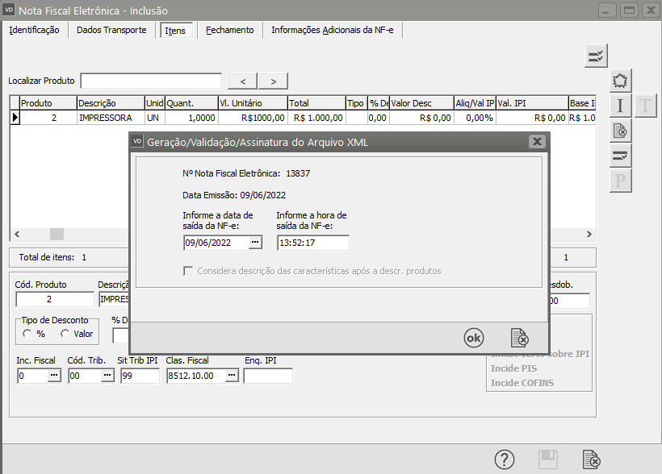Screen dimensions: 662x474
Task: Open the Dados Transporte tab
Action: [x=111, y=31]
